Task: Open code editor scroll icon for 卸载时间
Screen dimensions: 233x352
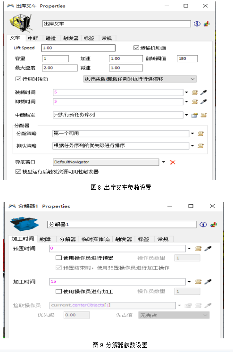Action: pyautogui.click(x=195, y=102)
